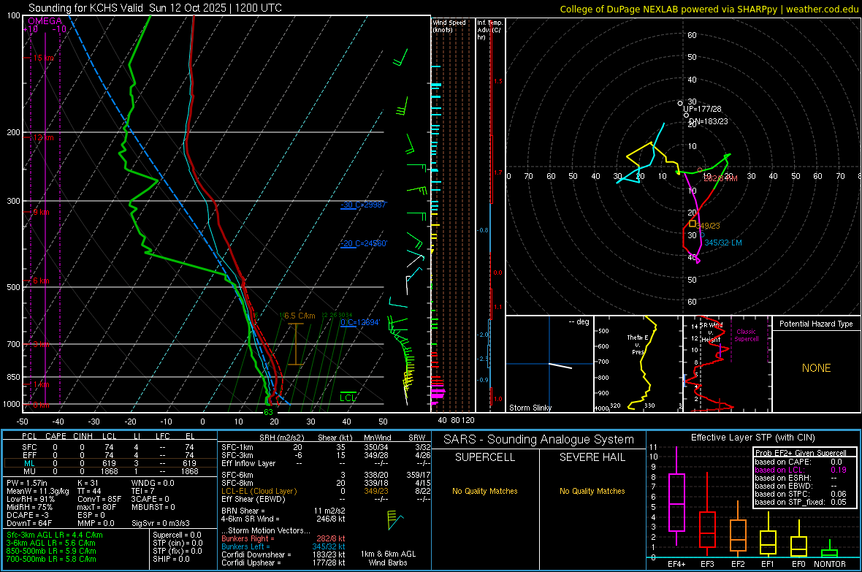Click the SHIP = 0.0 value

pyautogui.click(x=172, y=559)
